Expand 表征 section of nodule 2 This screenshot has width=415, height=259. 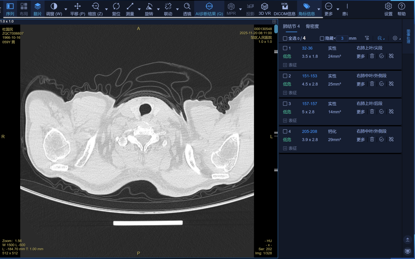[285, 93]
